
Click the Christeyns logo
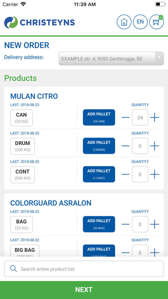coord(39,22)
